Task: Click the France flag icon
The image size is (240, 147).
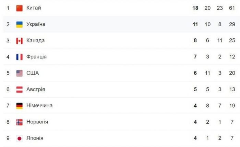Action: click(20, 57)
